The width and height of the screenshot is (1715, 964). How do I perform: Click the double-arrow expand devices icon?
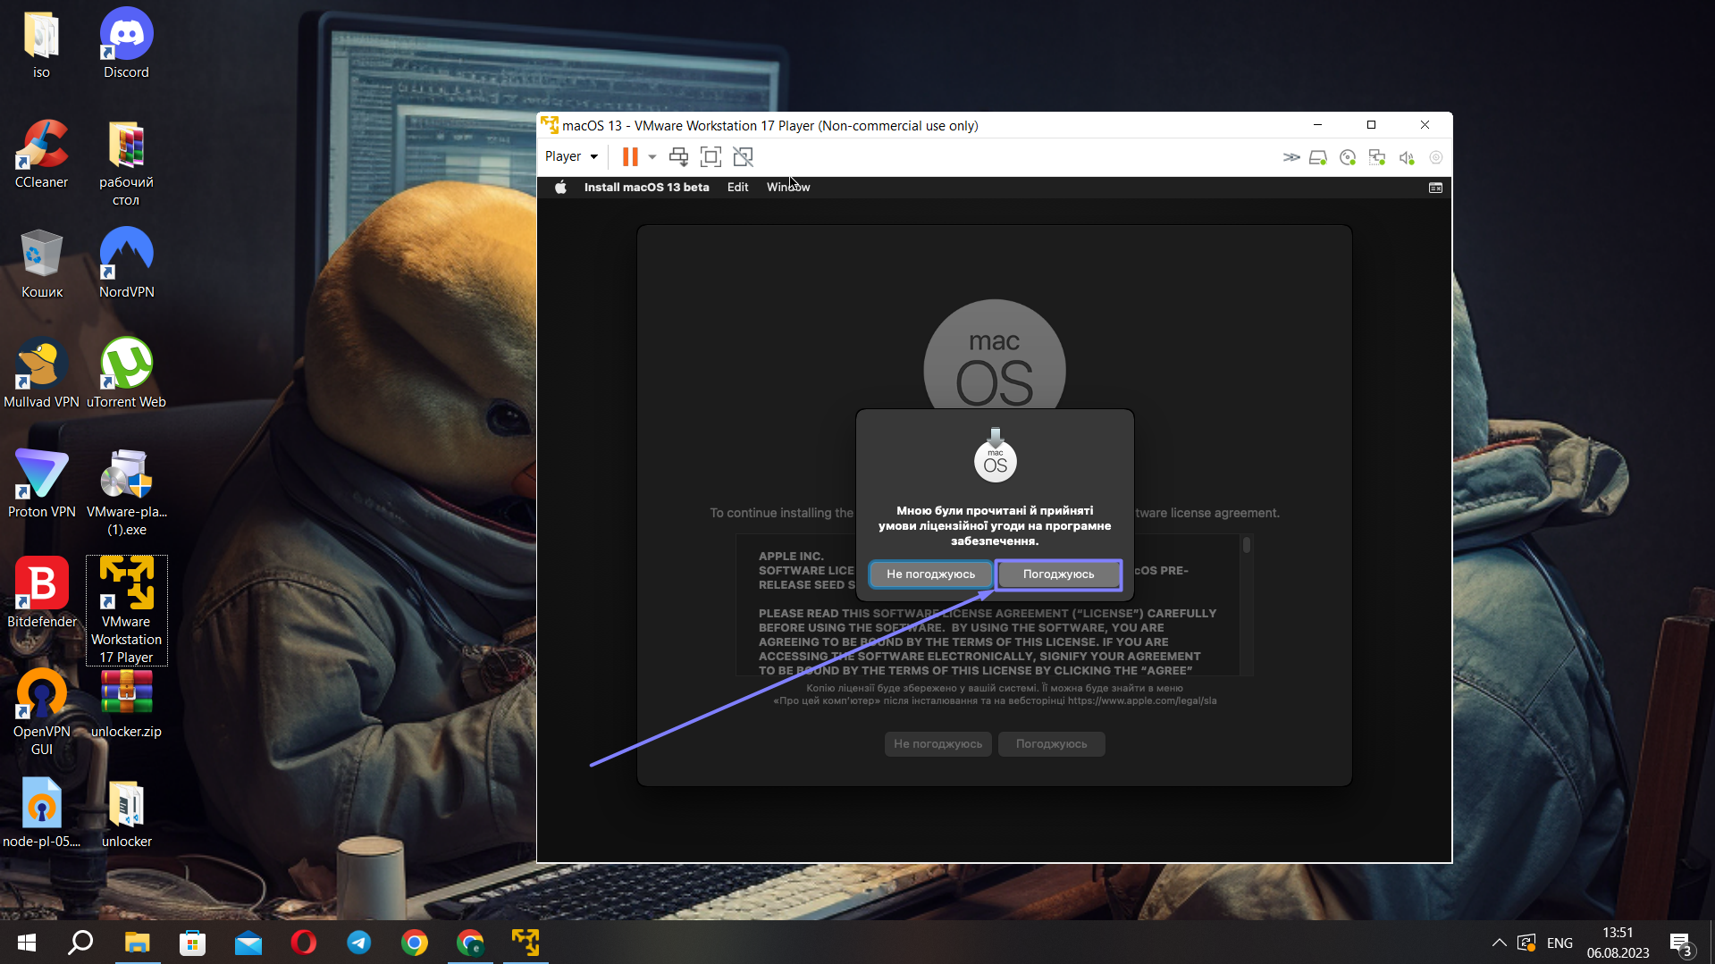click(x=1291, y=157)
